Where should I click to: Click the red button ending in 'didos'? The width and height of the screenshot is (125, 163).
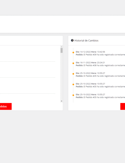(6, 106)
